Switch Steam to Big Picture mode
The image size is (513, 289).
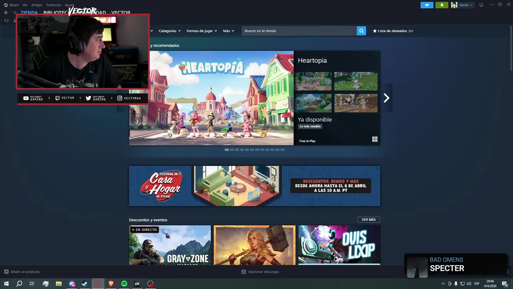click(x=481, y=5)
